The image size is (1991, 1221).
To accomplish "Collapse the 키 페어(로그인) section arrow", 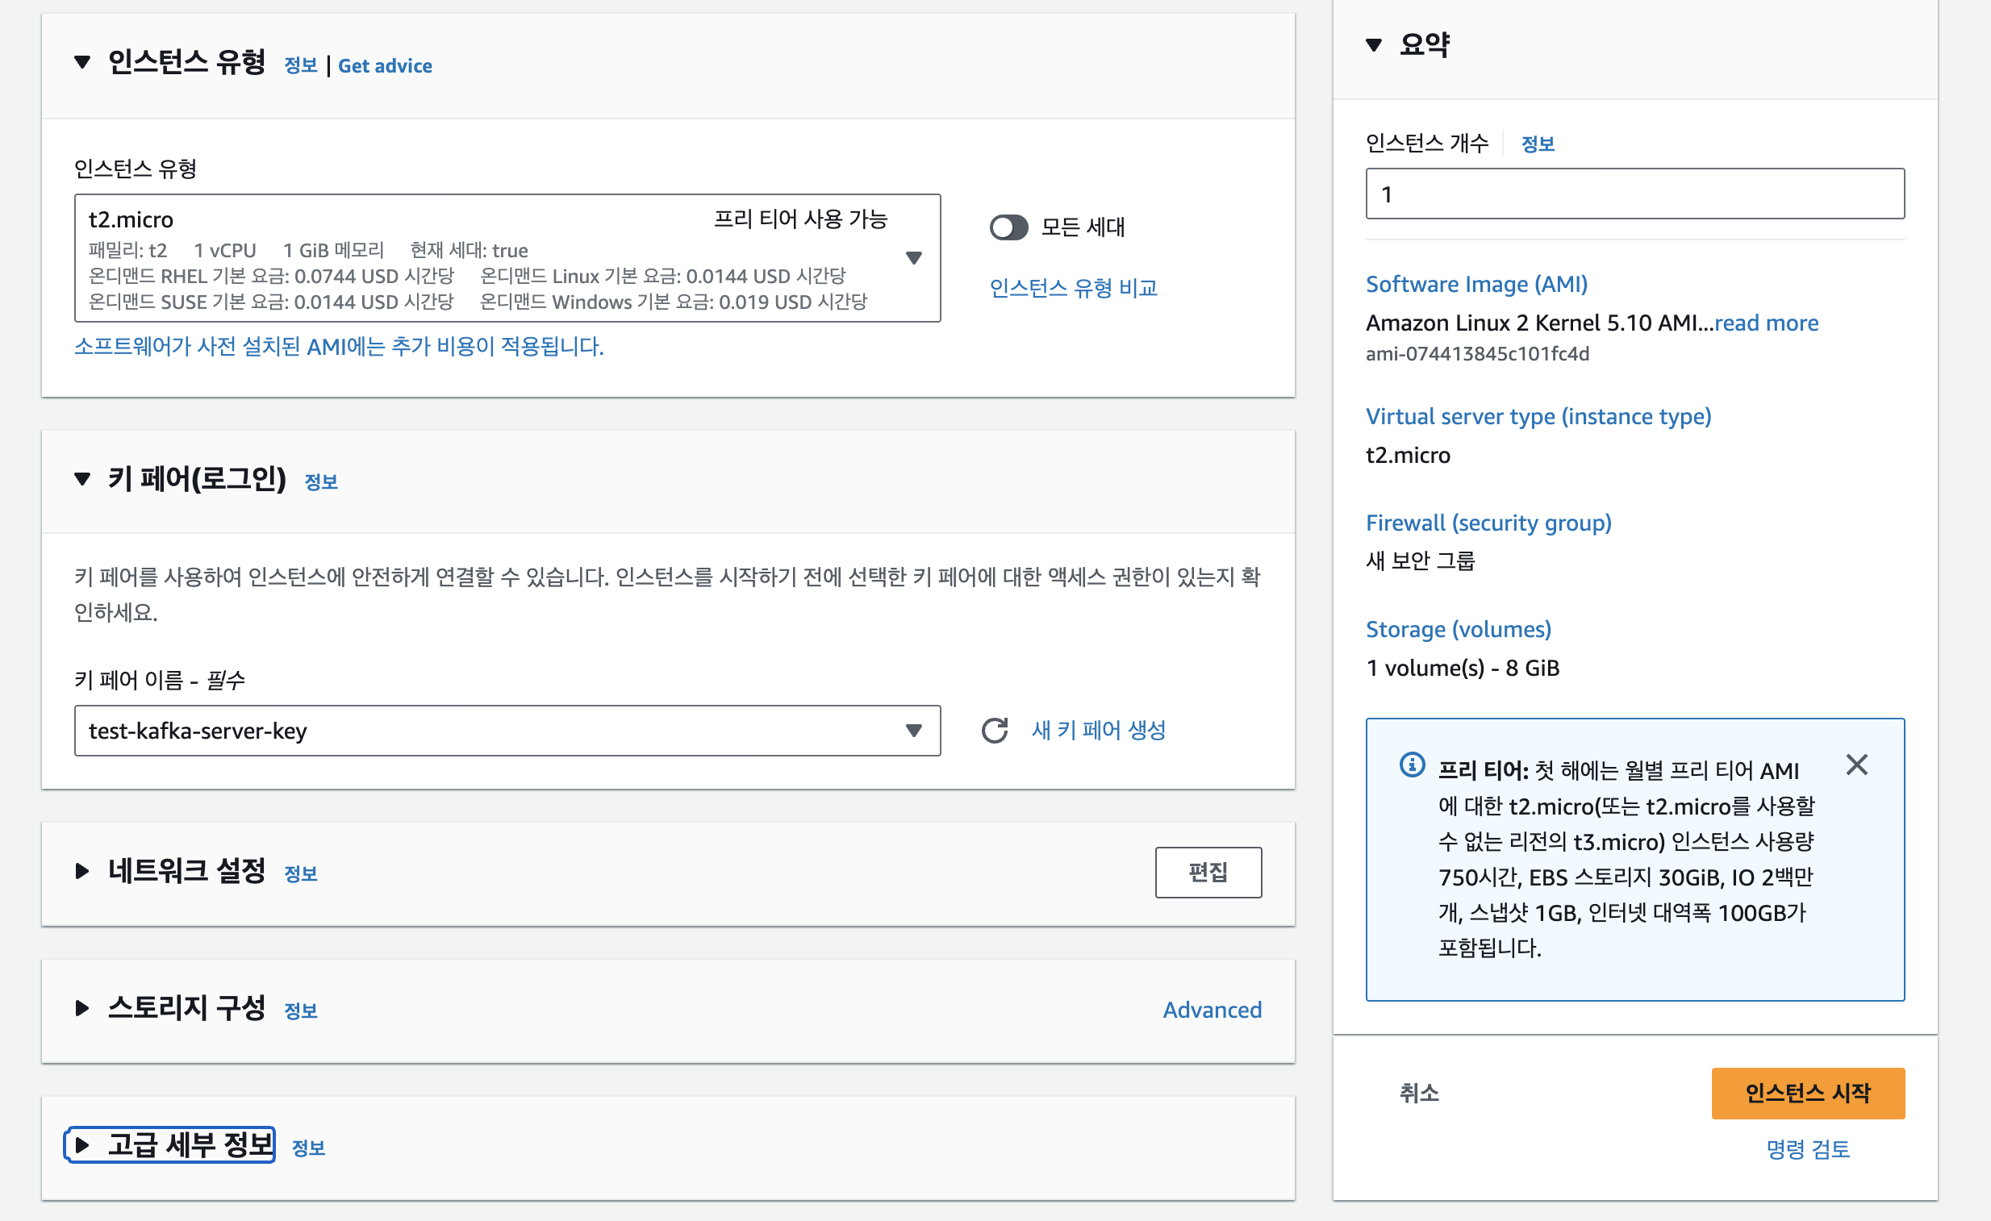I will tap(82, 479).
